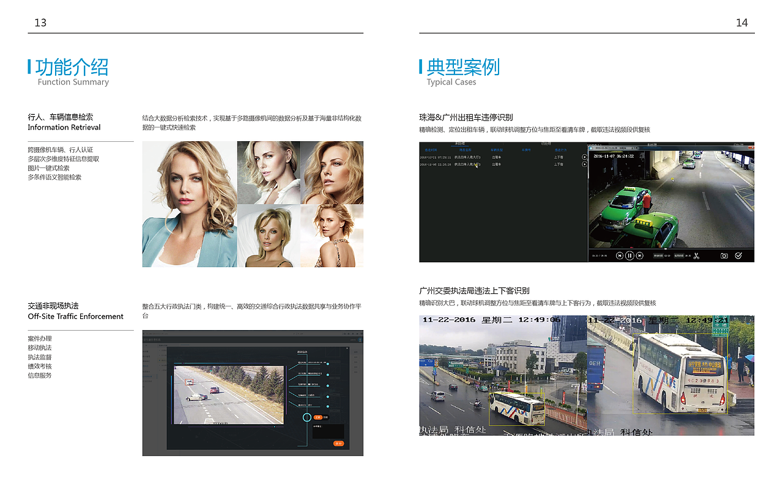Play the first violation record row
The image size is (783, 503).
coord(584,157)
